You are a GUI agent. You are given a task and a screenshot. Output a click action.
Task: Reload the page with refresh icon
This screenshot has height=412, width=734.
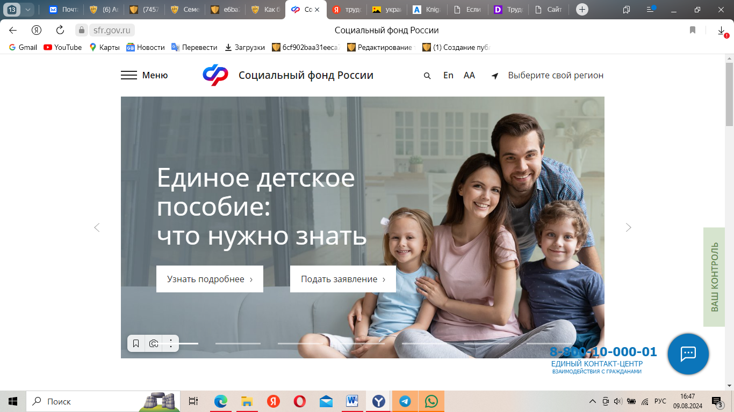click(60, 30)
